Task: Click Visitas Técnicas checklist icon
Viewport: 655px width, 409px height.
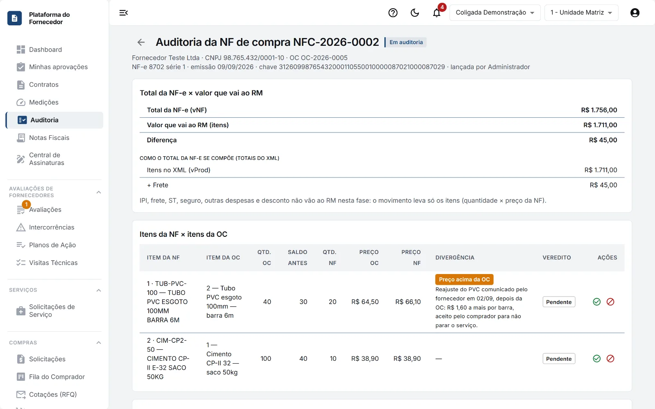Action: tap(21, 263)
